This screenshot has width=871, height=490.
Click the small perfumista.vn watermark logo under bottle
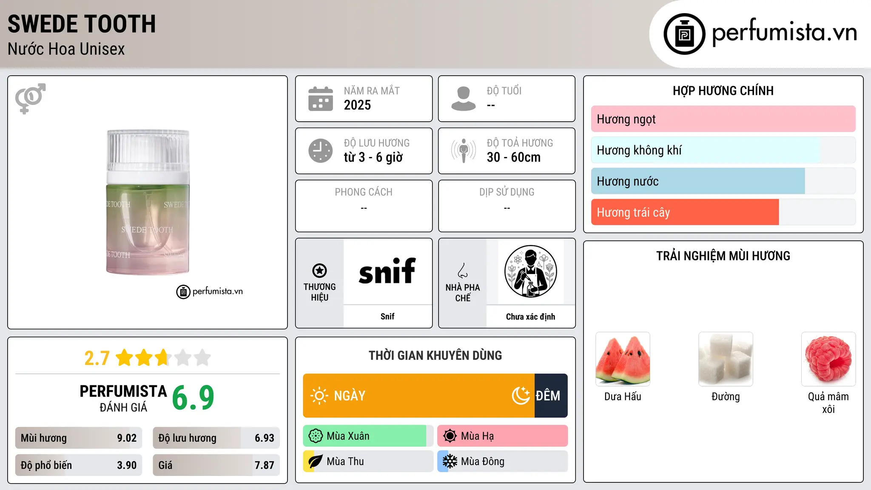tap(210, 292)
